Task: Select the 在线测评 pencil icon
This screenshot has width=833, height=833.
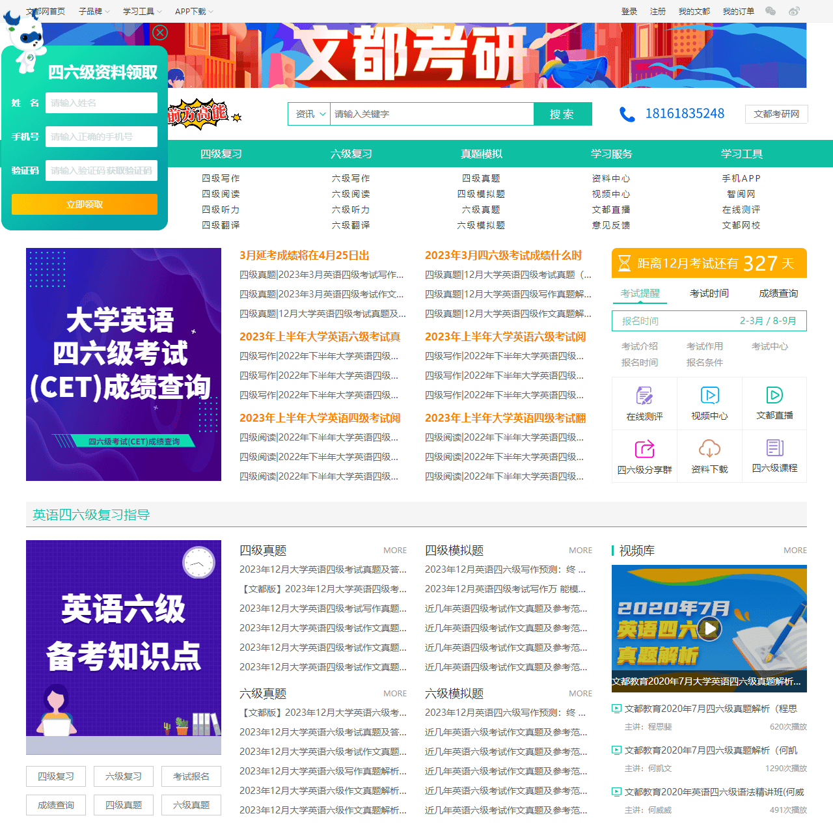Action: pos(644,395)
